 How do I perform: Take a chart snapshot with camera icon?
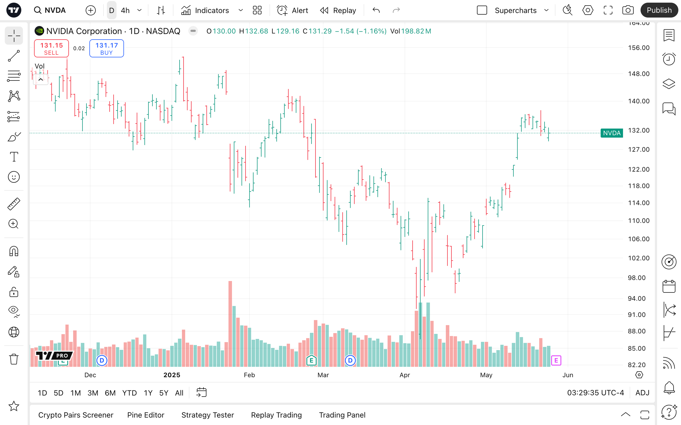click(628, 10)
